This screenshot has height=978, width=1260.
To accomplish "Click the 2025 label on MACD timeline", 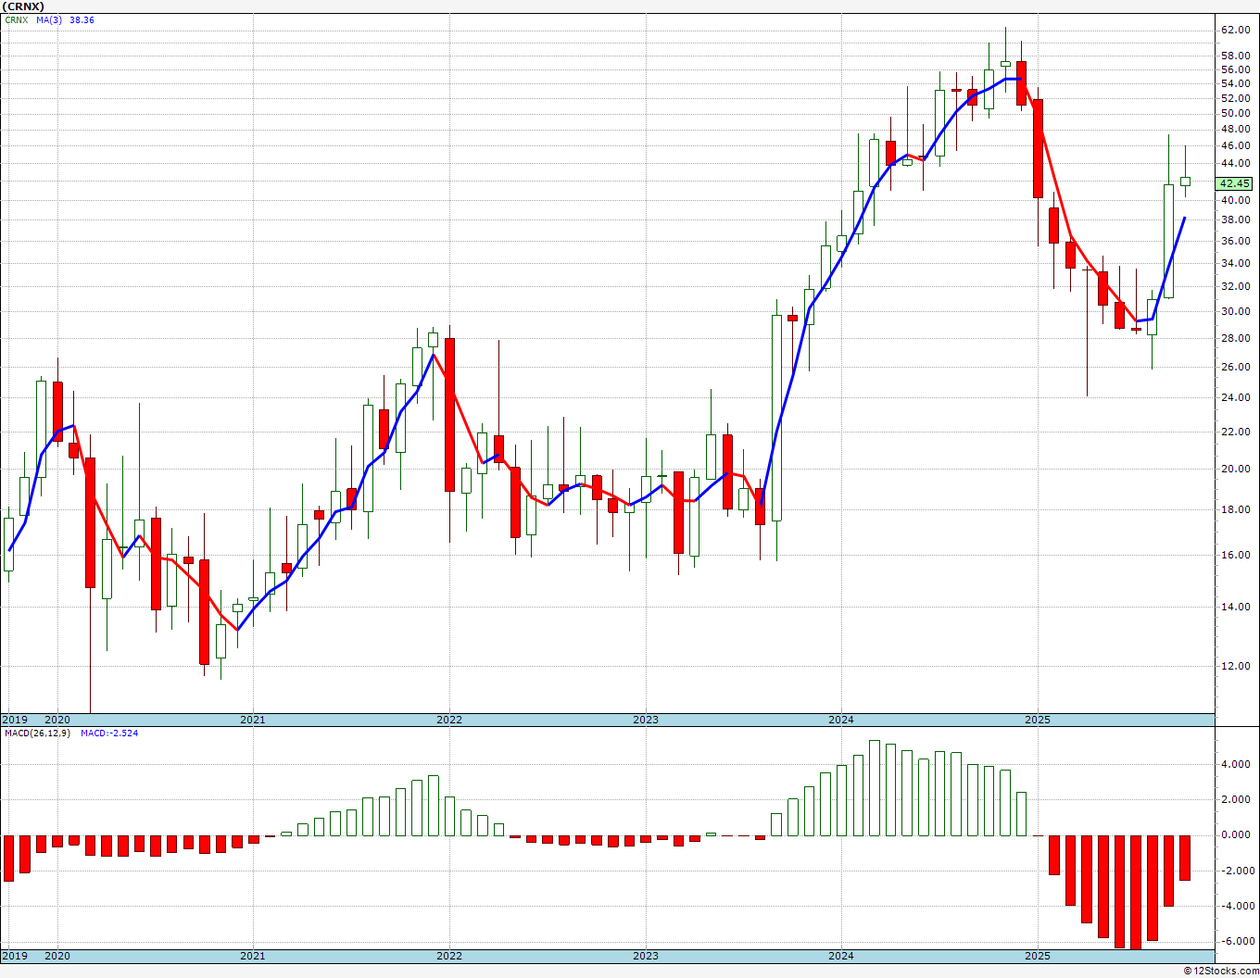I will click(1038, 956).
